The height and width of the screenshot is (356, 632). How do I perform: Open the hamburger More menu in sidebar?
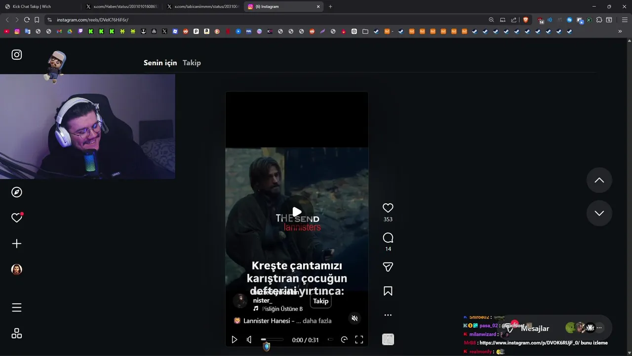pyautogui.click(x=17, y=308)
